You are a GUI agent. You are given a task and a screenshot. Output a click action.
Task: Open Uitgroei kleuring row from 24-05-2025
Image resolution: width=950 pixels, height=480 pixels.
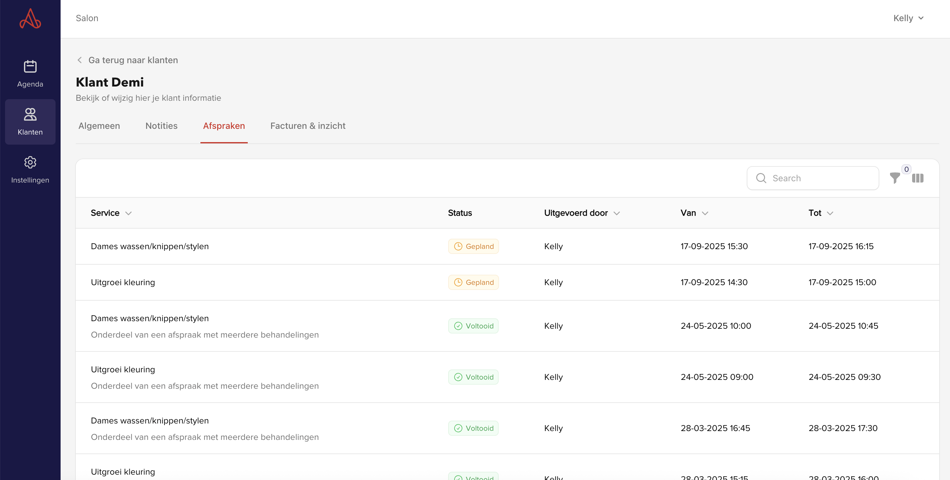tap(507, 377)
